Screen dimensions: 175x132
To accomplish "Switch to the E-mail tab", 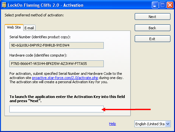I will coord(29,28).
